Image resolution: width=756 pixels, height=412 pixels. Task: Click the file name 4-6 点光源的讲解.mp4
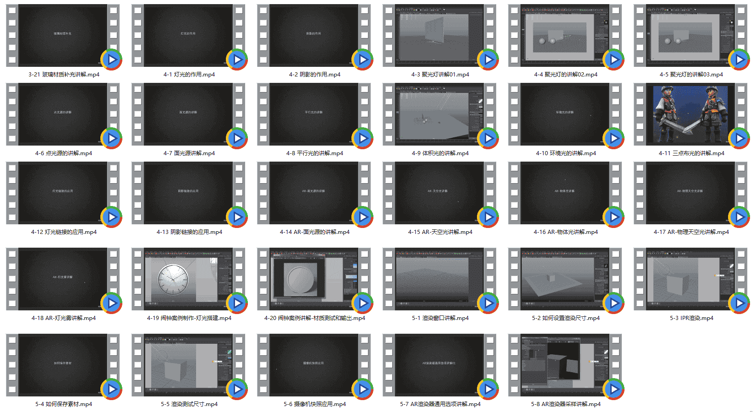pos(64,153)
